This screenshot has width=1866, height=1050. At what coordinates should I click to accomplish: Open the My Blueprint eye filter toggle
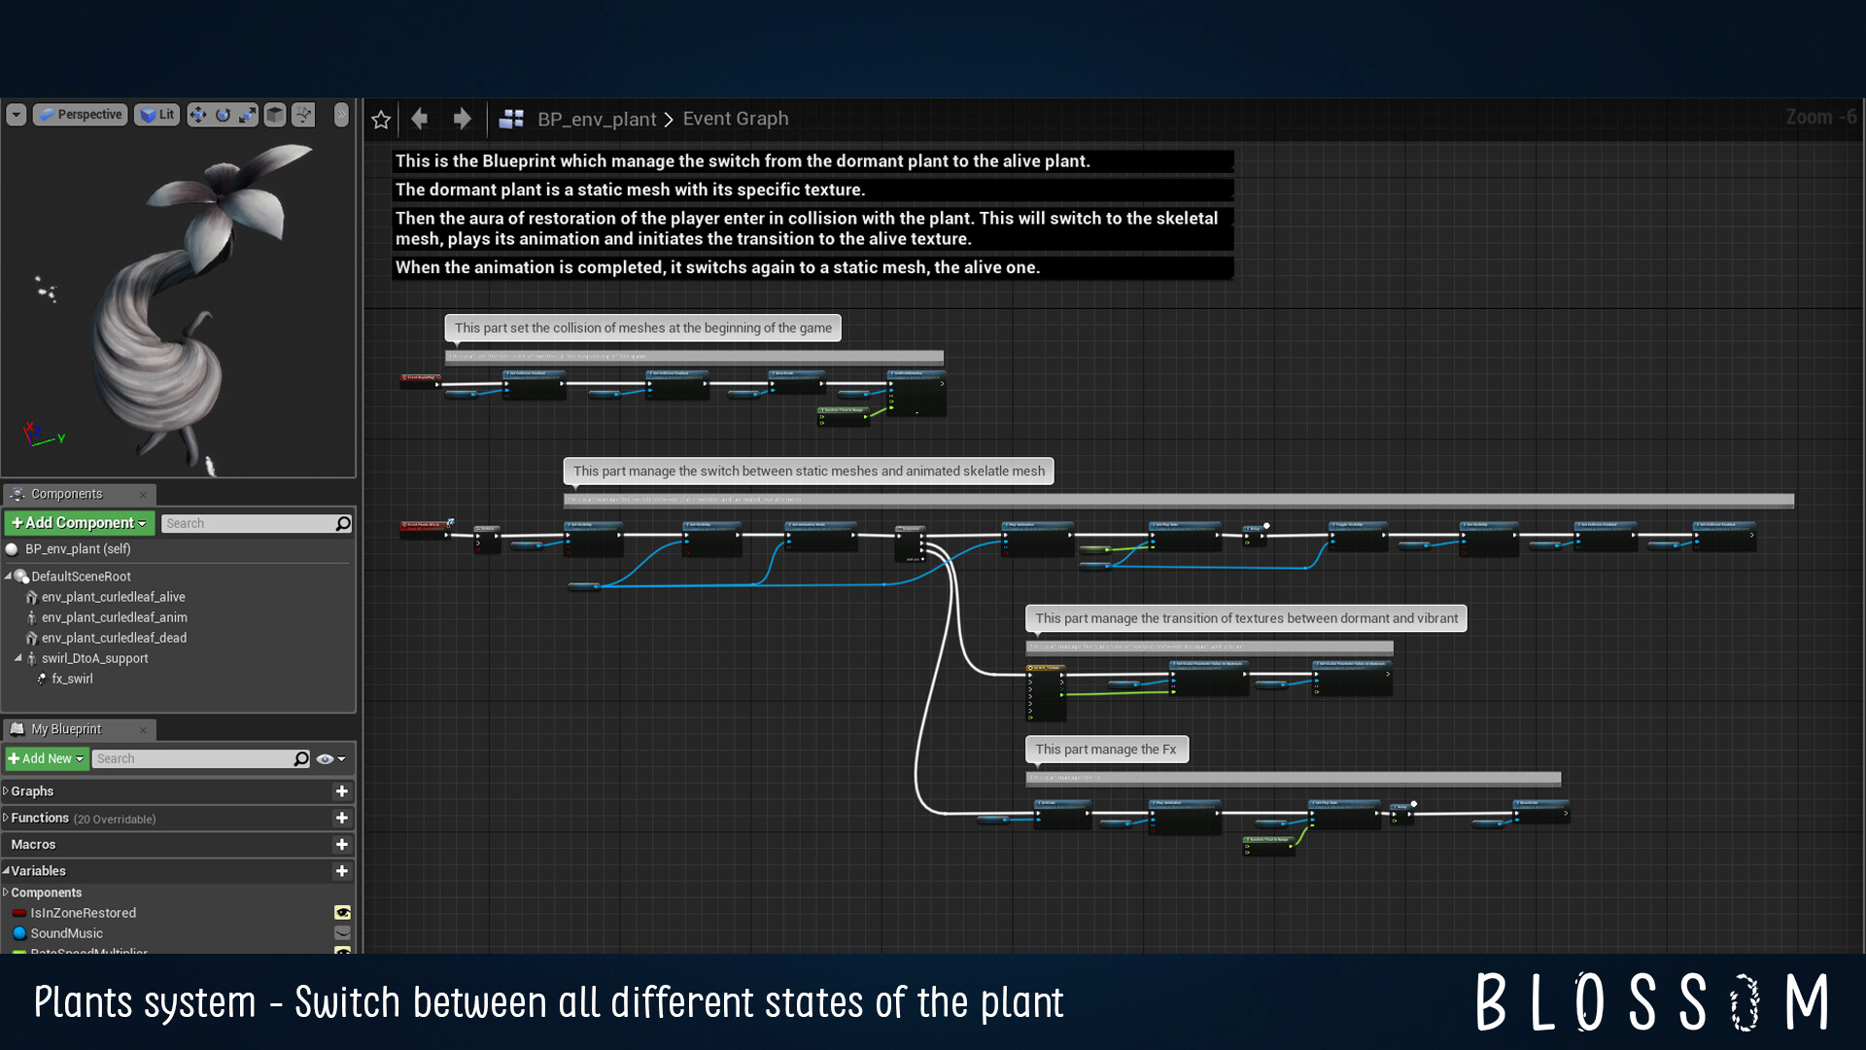click(x=328, y=758)
